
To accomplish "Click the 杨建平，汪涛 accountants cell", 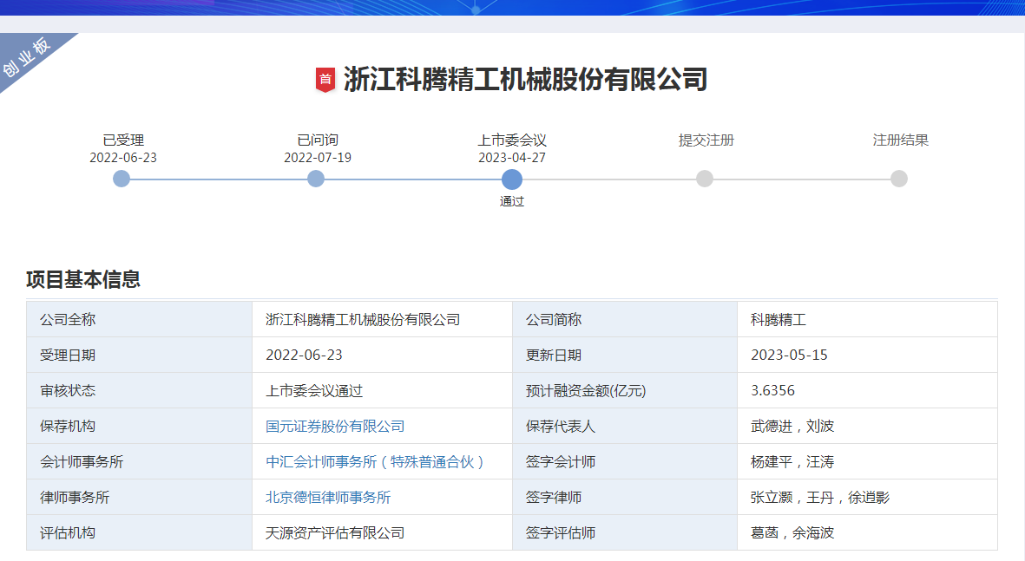I will [867, 462].
